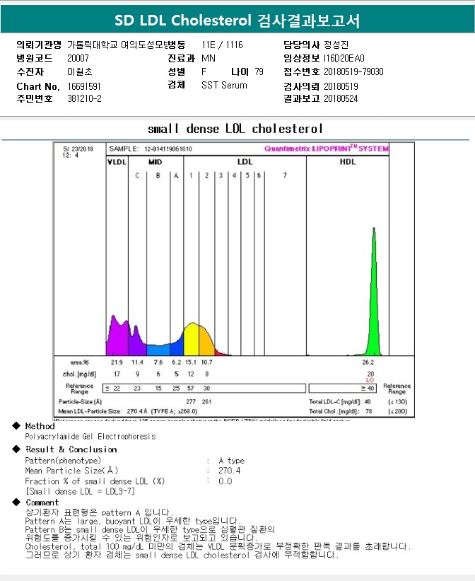Click the accession number '20180519-79030'
The height and width of the screenshot is (581, 475).
(x=353, y=71)
